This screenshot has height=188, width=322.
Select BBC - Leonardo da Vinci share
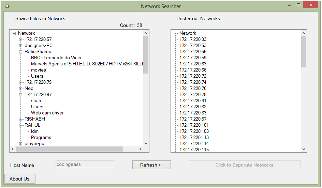(x=56, y=58)
